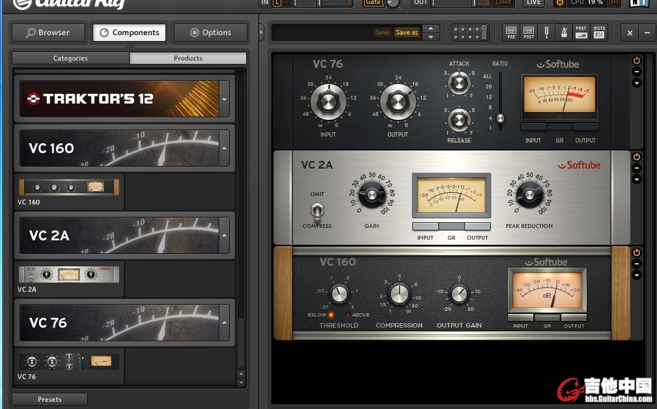Image resolution: width=657 pixels, height=409 pixels.
Task: Click the Save button
Action: click(382, 33)
